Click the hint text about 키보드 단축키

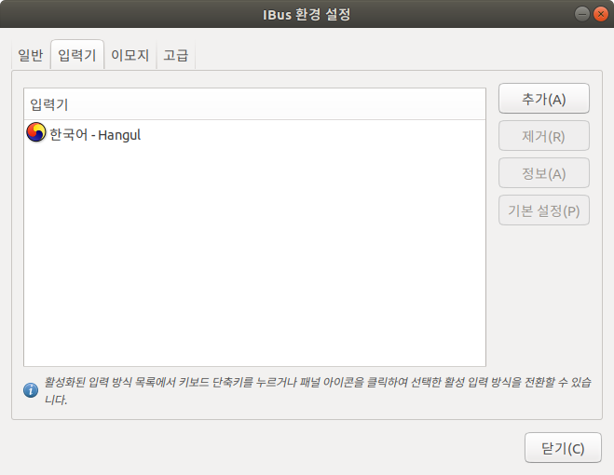(x=317, y=390)
